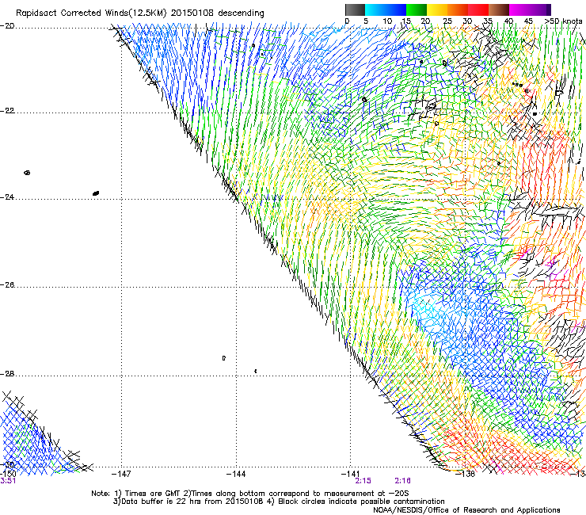Image resolution: width=586 pixels, height=515 pixels.
Task: Click the purple '3:51' swath time label
Action: click(x=8, y=481)
